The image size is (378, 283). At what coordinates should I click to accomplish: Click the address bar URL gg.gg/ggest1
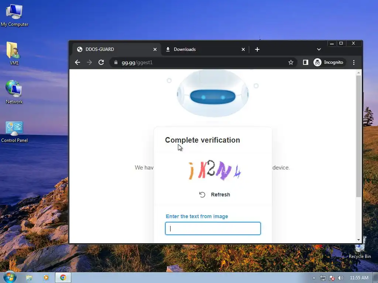point(137,63)
